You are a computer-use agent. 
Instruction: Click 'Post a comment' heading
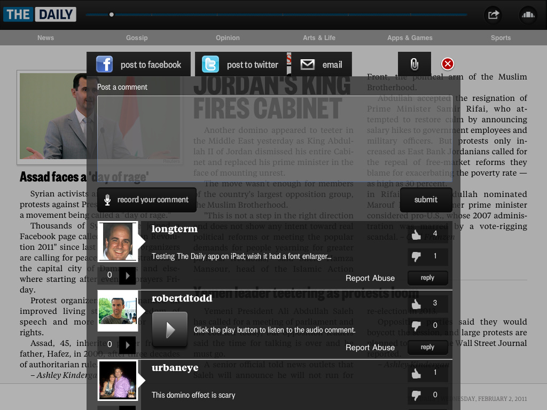click(x=122, y=87)
